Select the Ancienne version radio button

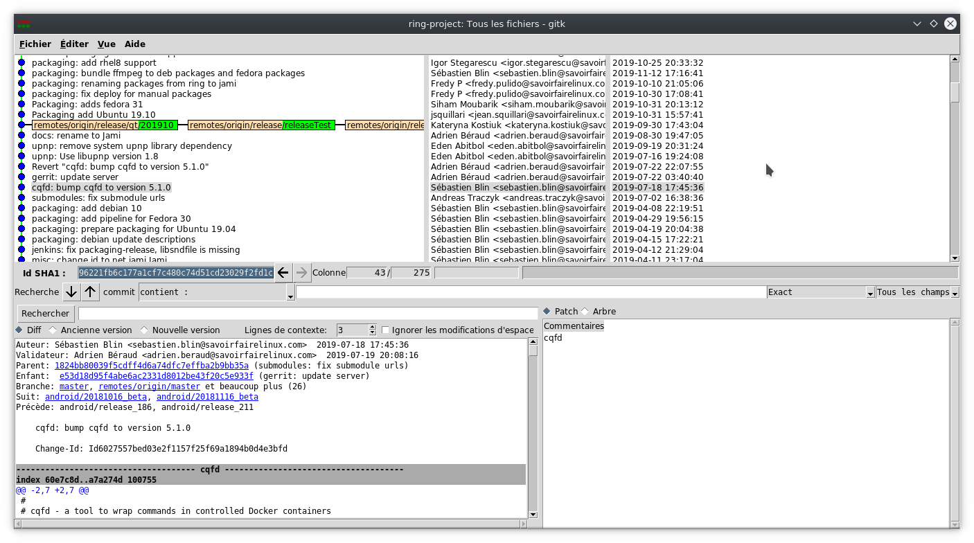click(53, 330)
